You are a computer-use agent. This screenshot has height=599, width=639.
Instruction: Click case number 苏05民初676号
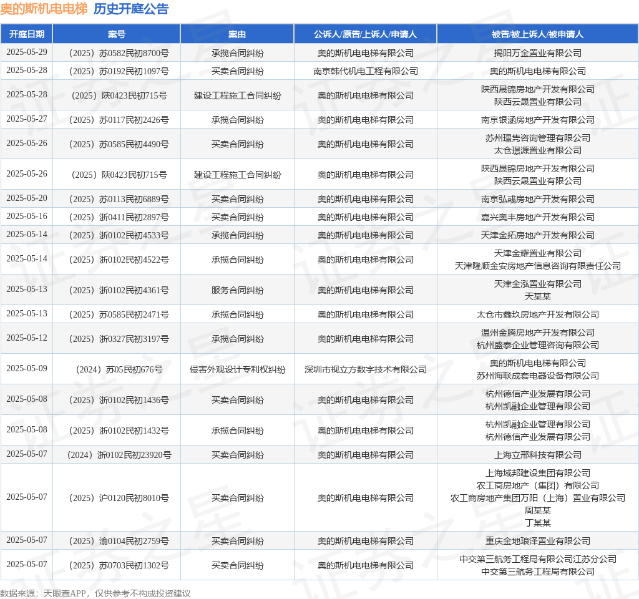click(119, 369)
